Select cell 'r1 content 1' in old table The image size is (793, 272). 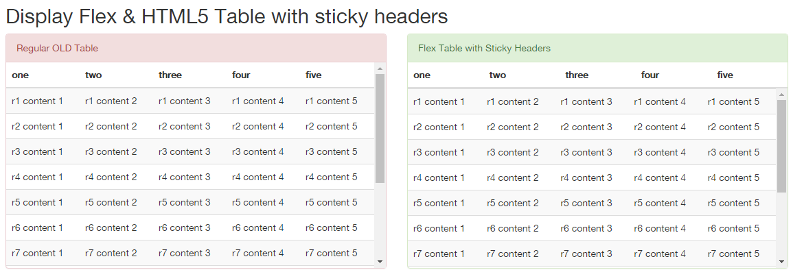(x=38, y=101)
